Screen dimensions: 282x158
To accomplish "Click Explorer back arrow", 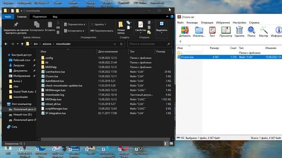I will [6, 44].
